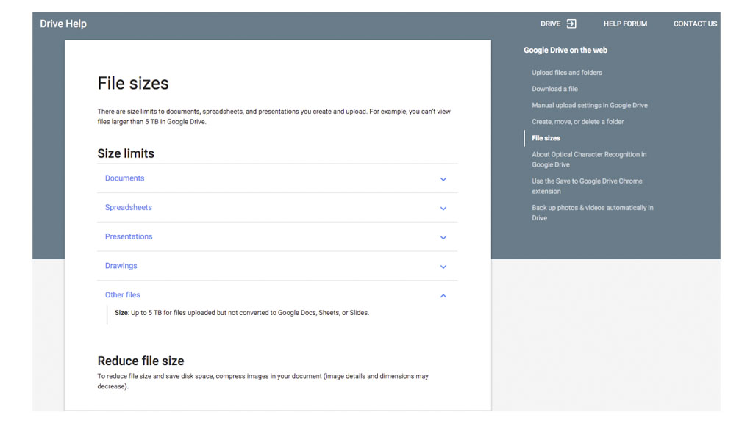Expand the Documents chevron arrow
Image resolution: width=753 pixels, height=423 pixels.
point(443,179)
